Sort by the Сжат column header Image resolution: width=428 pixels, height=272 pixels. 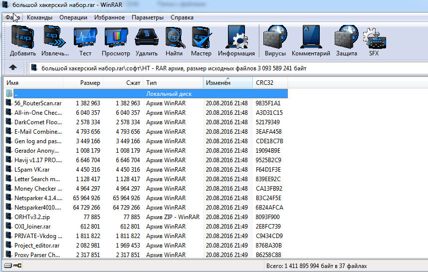123,83
